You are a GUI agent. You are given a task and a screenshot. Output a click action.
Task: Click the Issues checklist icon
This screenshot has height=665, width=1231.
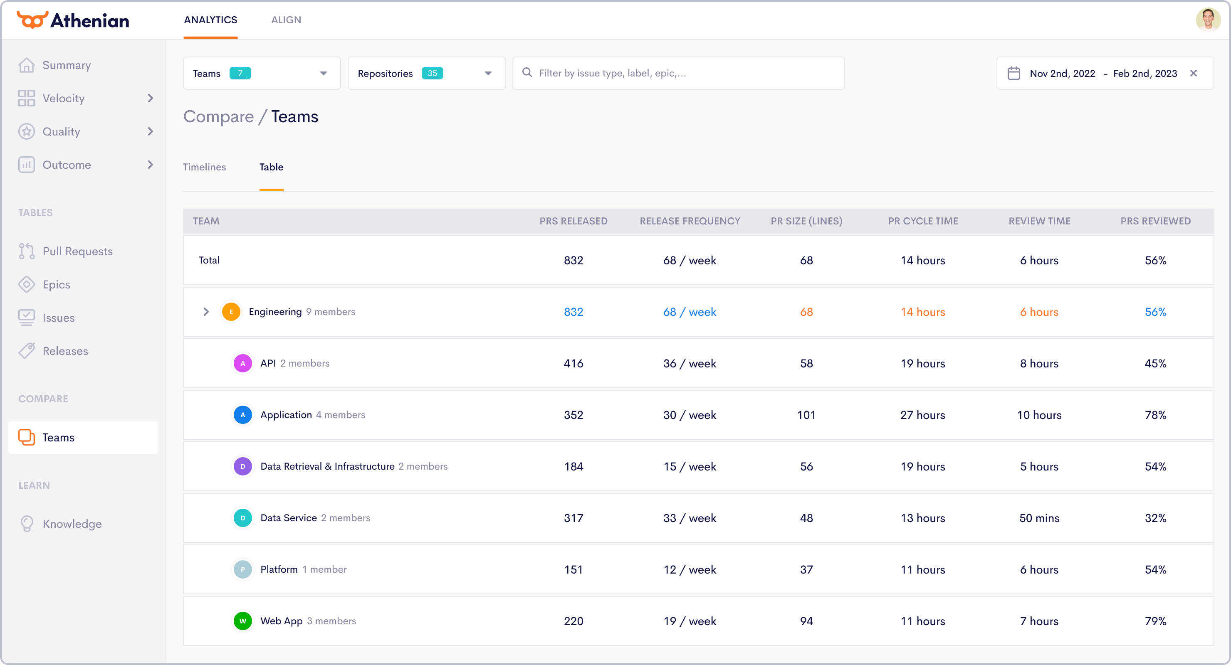(27, 318)
